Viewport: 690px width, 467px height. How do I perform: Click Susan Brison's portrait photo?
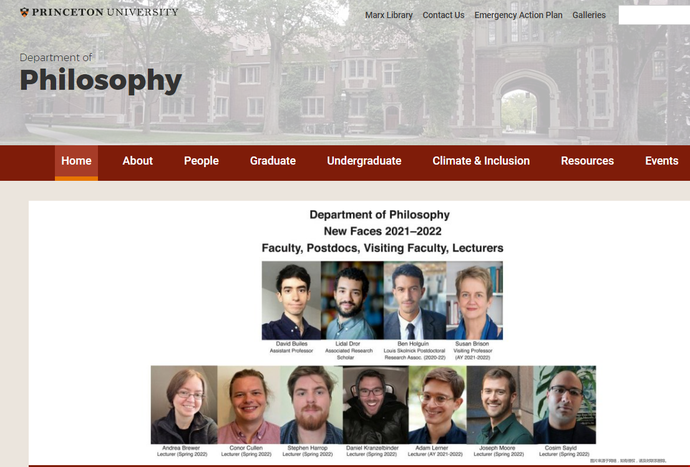pos(474,301)
